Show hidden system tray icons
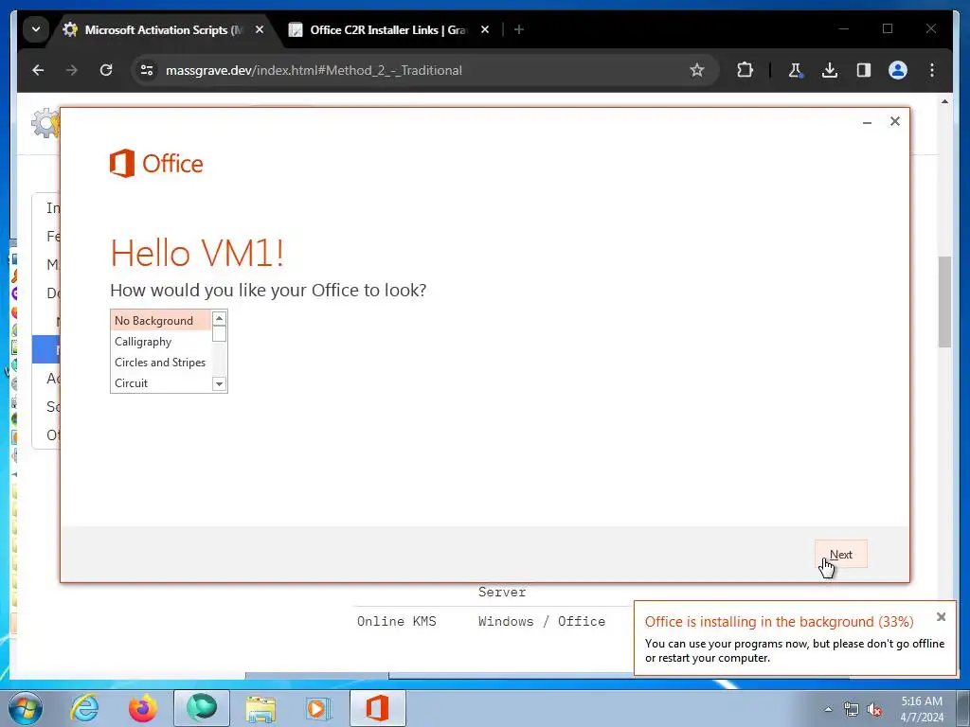This screenshot has height=727, width=970. (828, 709)
